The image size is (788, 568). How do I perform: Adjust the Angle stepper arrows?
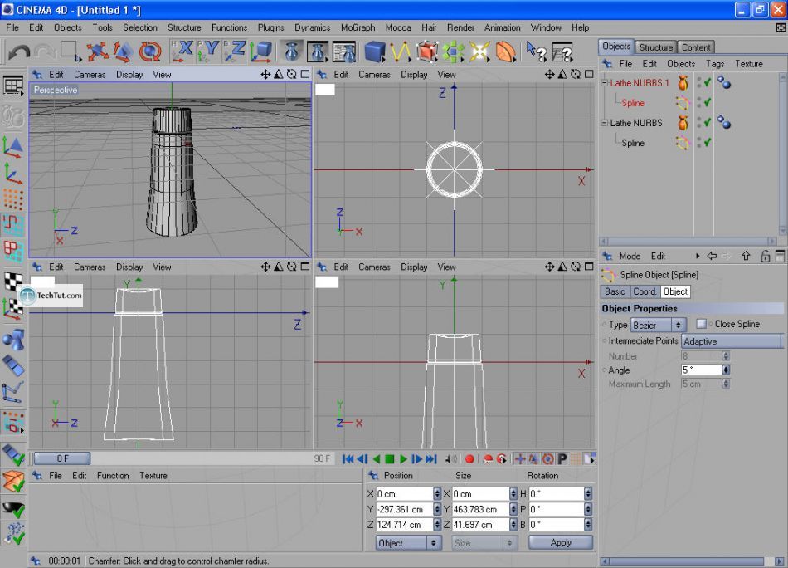tap(726, 370)
